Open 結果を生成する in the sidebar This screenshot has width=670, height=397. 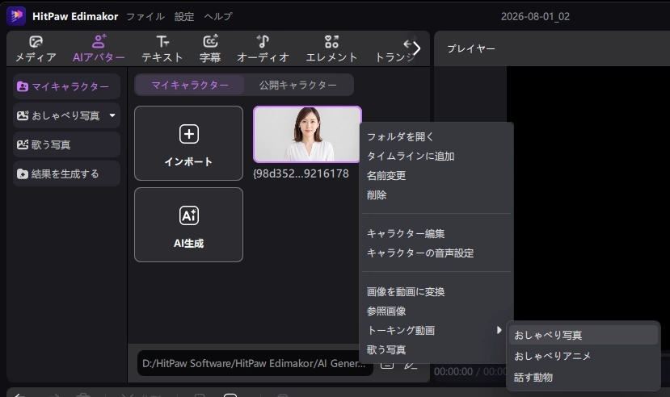[x=66, y=173]
